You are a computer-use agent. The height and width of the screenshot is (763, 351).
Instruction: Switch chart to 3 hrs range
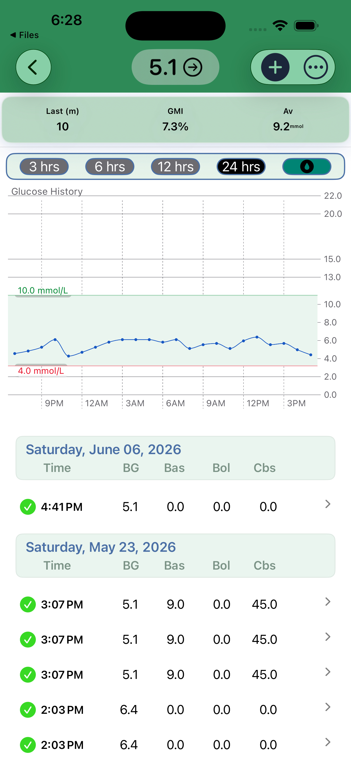(x=44, y=167)
